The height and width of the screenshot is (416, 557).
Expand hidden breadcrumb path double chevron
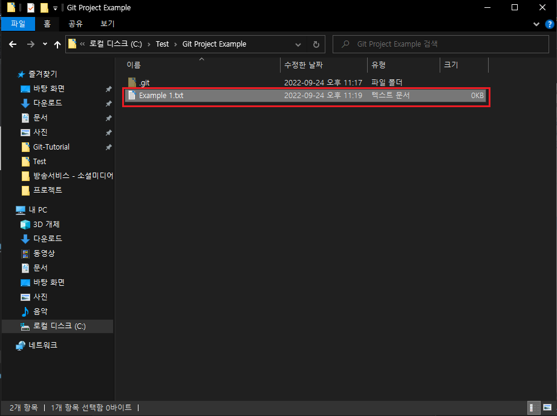82,44
